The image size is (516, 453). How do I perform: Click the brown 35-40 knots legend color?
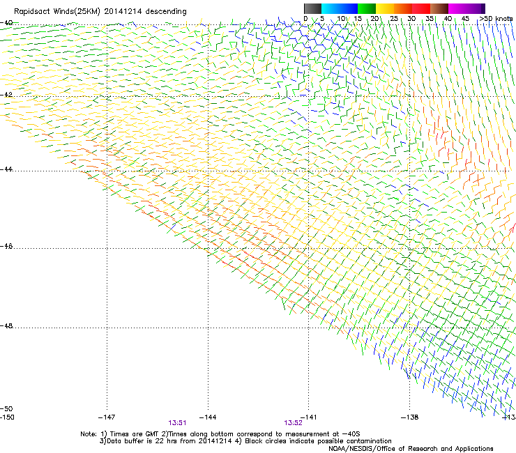pyautogui.click(x=439, y=8)
